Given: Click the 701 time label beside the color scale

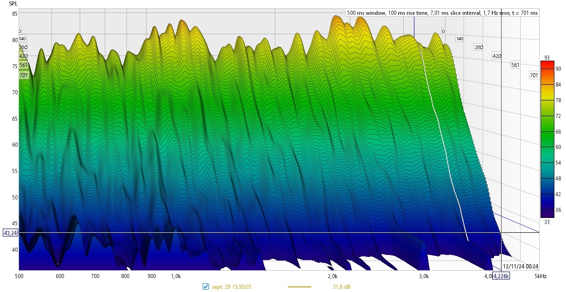Looking at the screenshot, I should 534,75.
